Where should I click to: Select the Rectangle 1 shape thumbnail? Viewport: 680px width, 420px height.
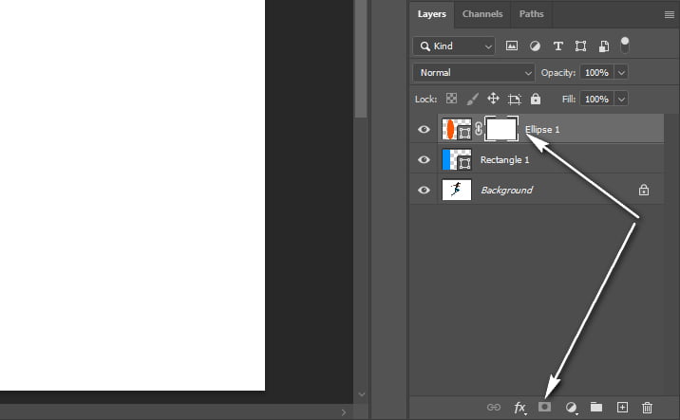(x=457, y=159)
